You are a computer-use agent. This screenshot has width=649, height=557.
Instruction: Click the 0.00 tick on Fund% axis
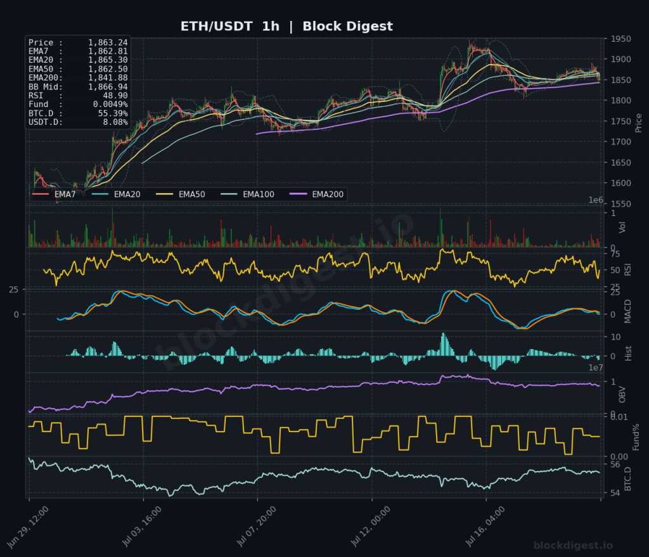[619, 457]
